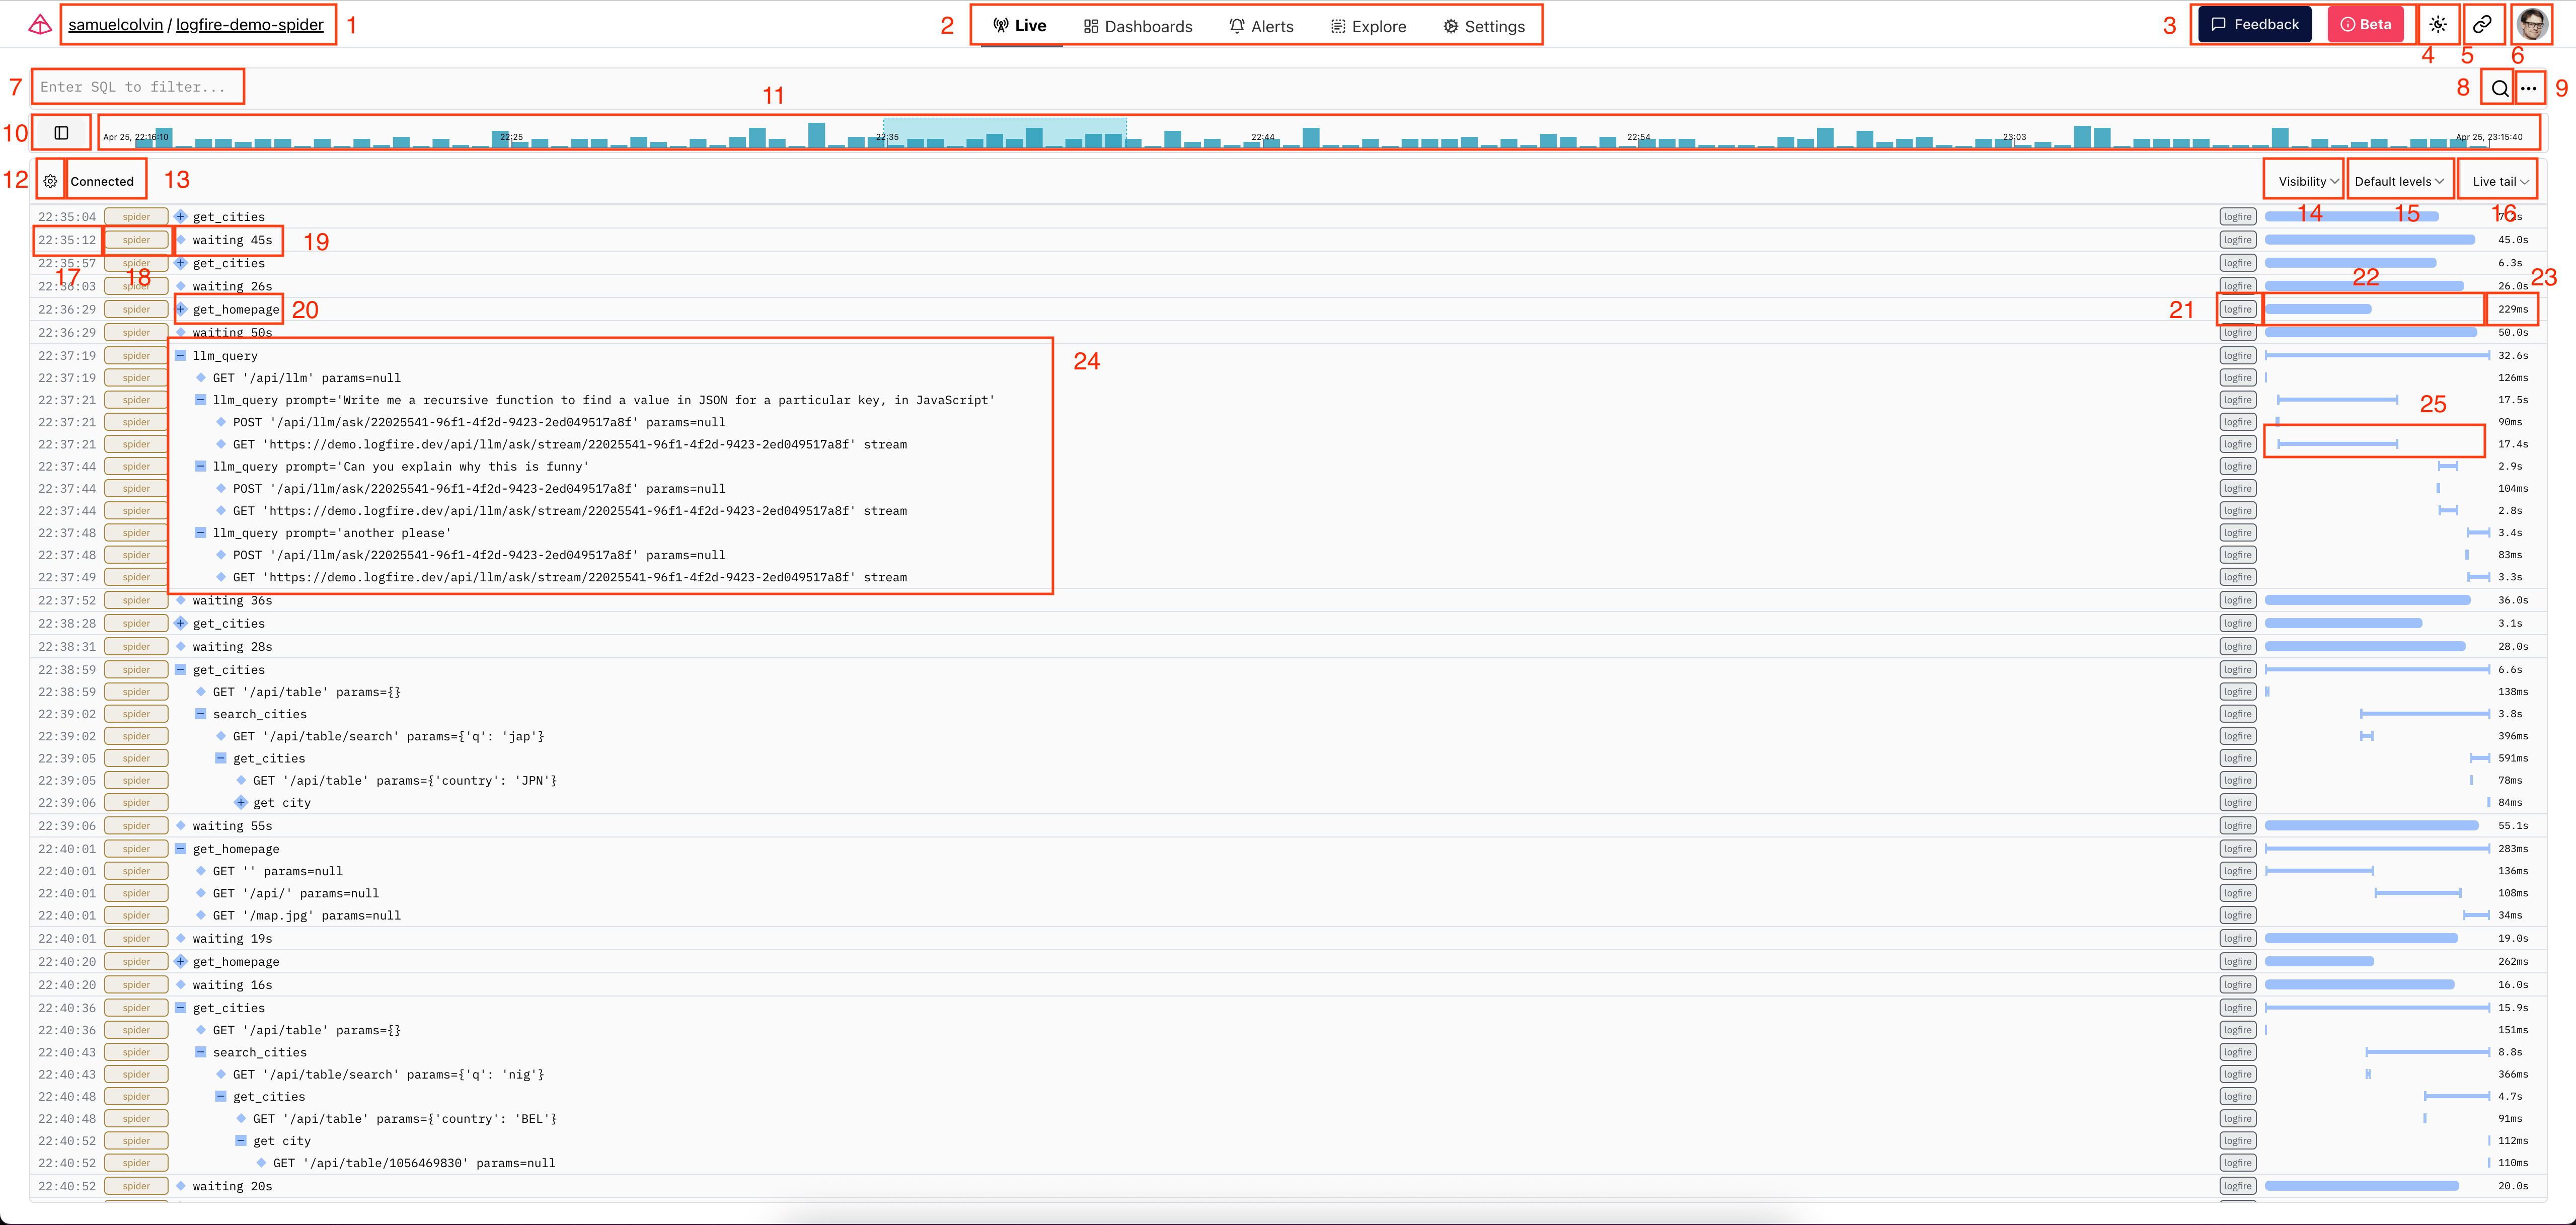Toggle light/dark theme with the sun icon
Image resolution: width=2576 pixels, height=1225 pixels.
2438,24
